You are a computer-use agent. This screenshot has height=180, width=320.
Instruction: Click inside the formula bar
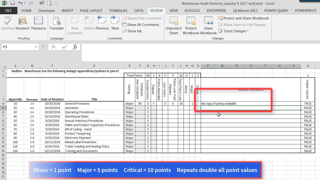click(200, 52)
